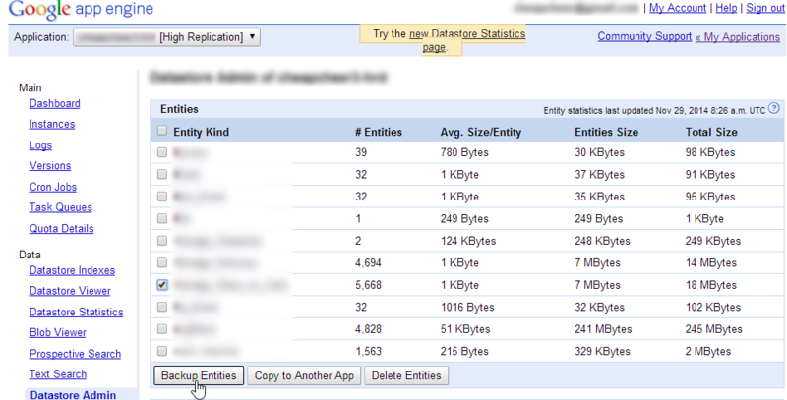Viewport: 787px width, 400px height.
Task: Open the Help link
Action: point(726,8)
